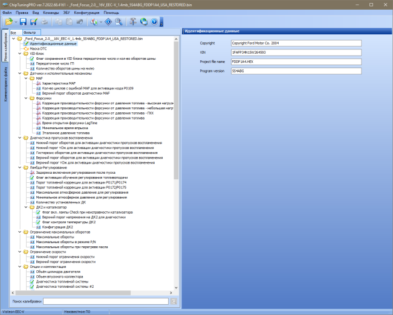Click the 'Поиск калибровки' search field
The width and height of the screenshot is (393, 315).
[x=106, y=302]
